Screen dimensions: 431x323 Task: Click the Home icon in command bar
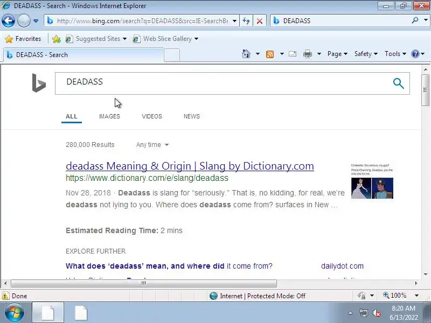(246, 54)
